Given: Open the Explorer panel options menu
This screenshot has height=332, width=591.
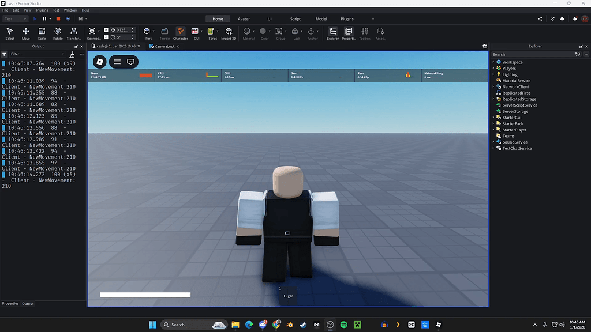Looking at the screenshot, I should coord(586,54).
